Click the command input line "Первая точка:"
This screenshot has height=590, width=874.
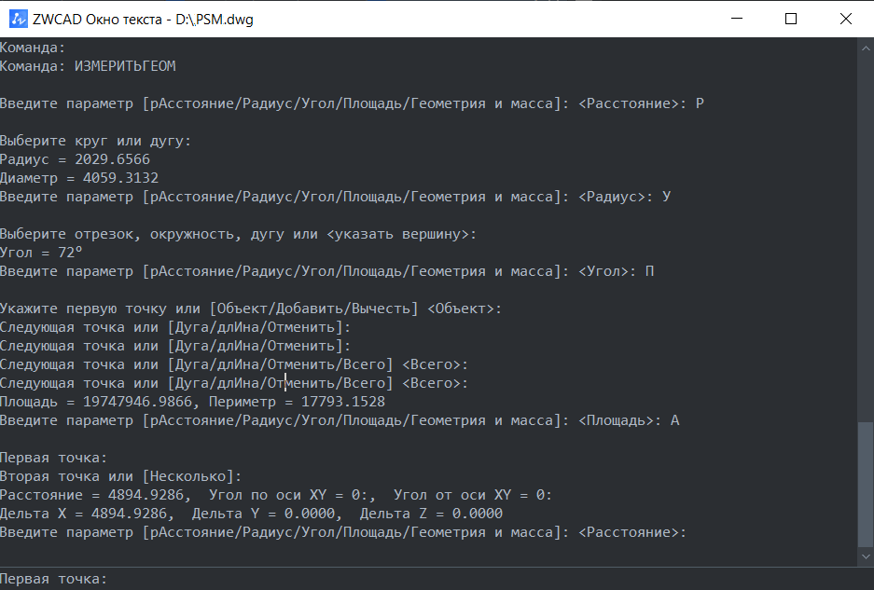point(54,579)
